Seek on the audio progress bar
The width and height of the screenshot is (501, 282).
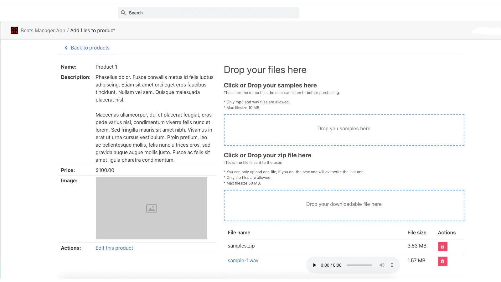(x=359, y=265)
